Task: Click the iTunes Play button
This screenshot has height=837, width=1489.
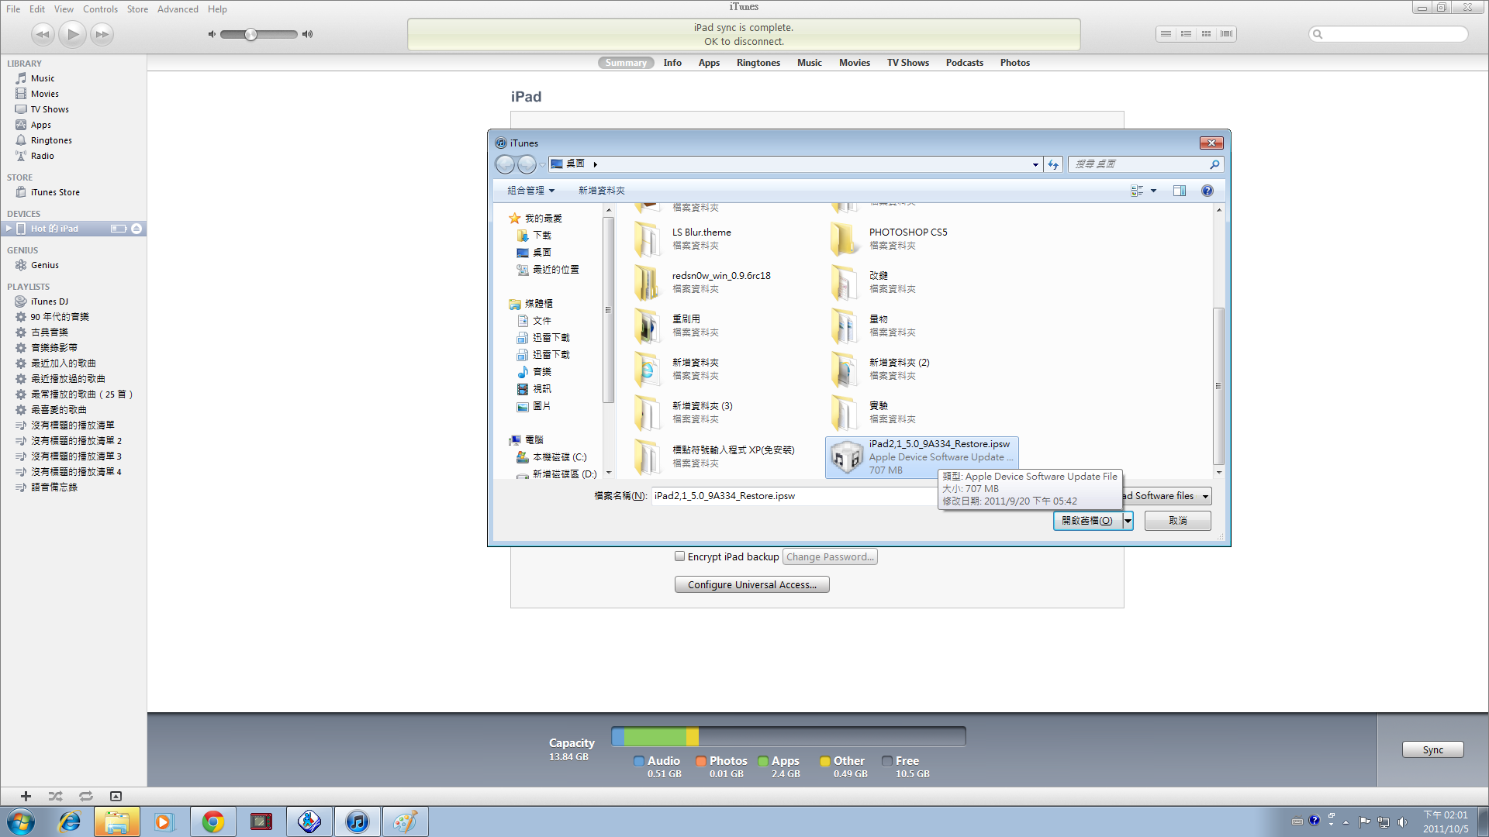Action: point(72,34)
